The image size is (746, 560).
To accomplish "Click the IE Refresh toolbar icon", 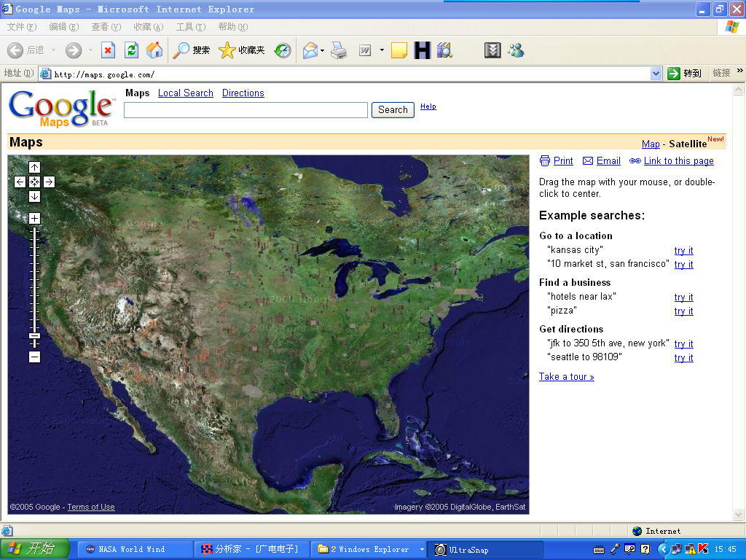I will point(131,50).
